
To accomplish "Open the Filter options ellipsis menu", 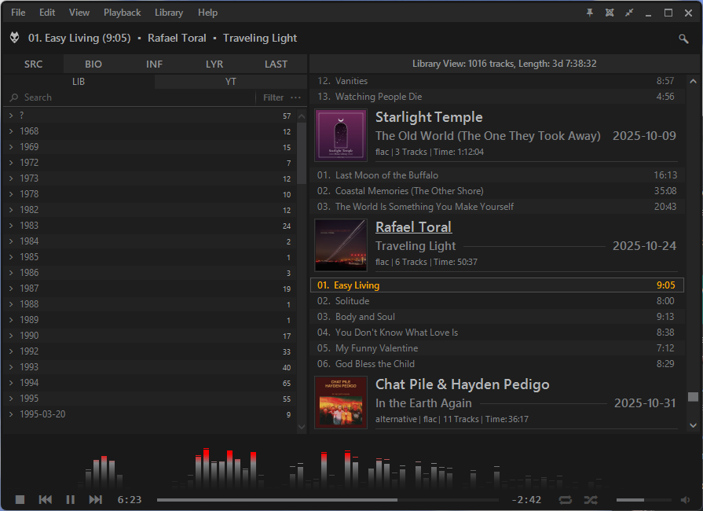I will click(x=295, y=97).
